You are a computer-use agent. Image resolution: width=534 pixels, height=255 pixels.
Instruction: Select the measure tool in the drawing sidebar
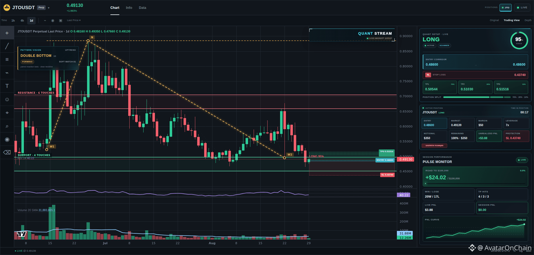7,113
